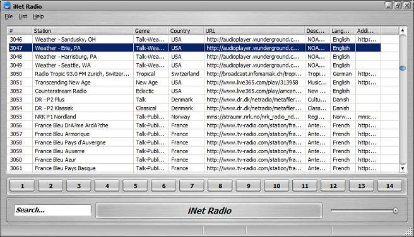414x237 pixels.
Task: Click preset button 1
Action: (x=22, y=186)
